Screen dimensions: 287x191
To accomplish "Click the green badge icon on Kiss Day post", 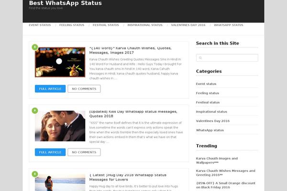I will point(35,110).
